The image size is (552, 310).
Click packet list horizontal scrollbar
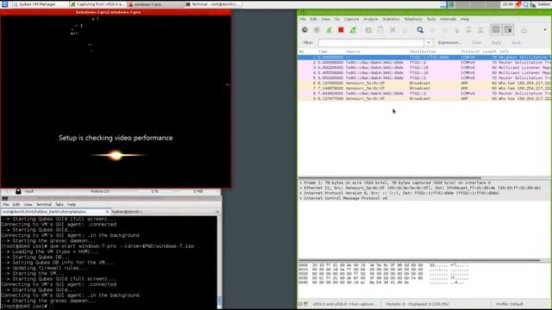click(390, 178)
